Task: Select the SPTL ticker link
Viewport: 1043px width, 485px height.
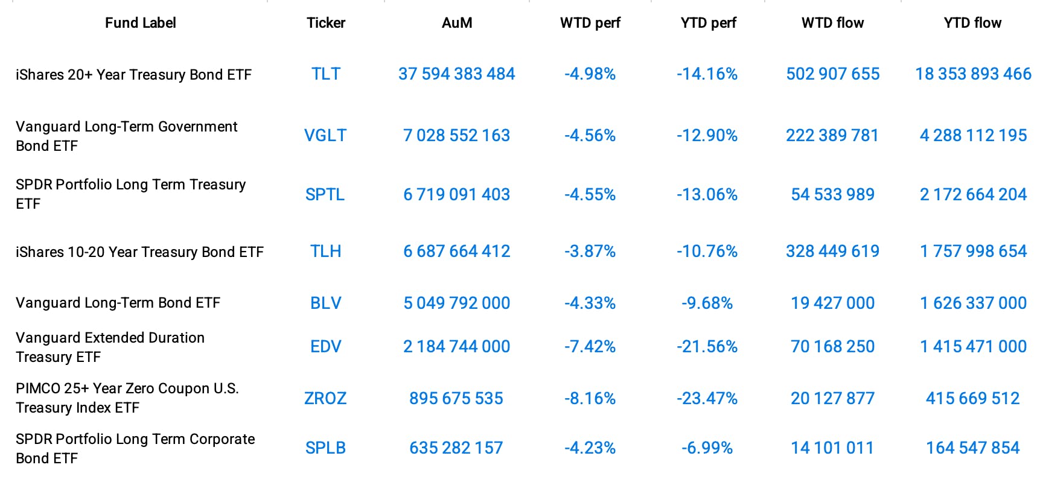Action: 325,195
